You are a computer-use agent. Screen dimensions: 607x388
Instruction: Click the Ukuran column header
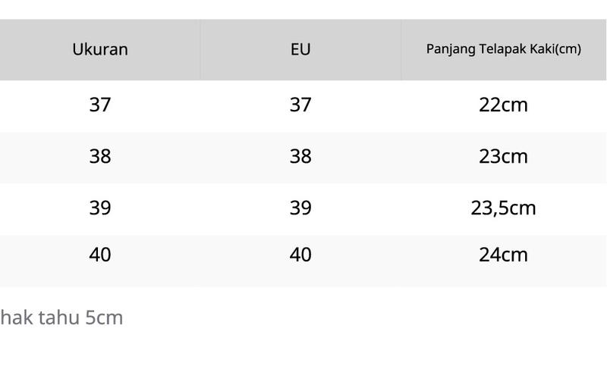click(100, 49)
